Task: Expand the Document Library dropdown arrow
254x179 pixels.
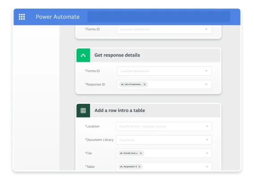Action: pyautogui.click(x=207, y=140)
